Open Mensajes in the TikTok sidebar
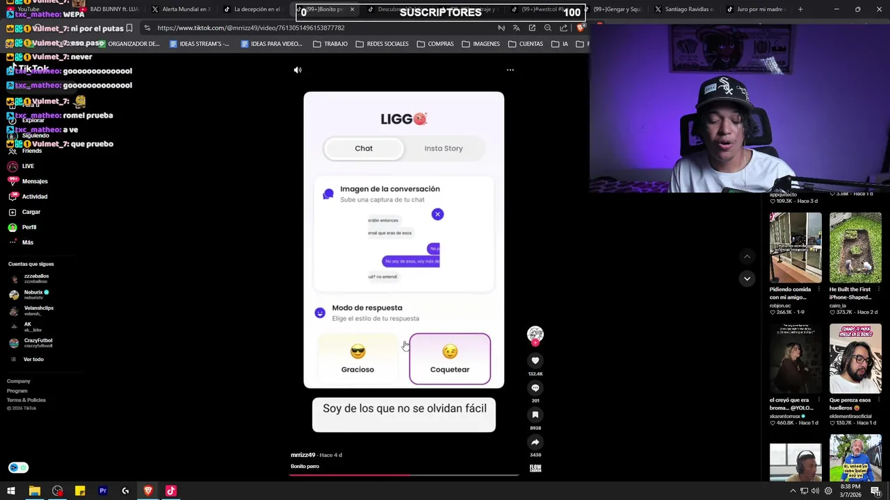890x500 pixels. tap(28, 181)
